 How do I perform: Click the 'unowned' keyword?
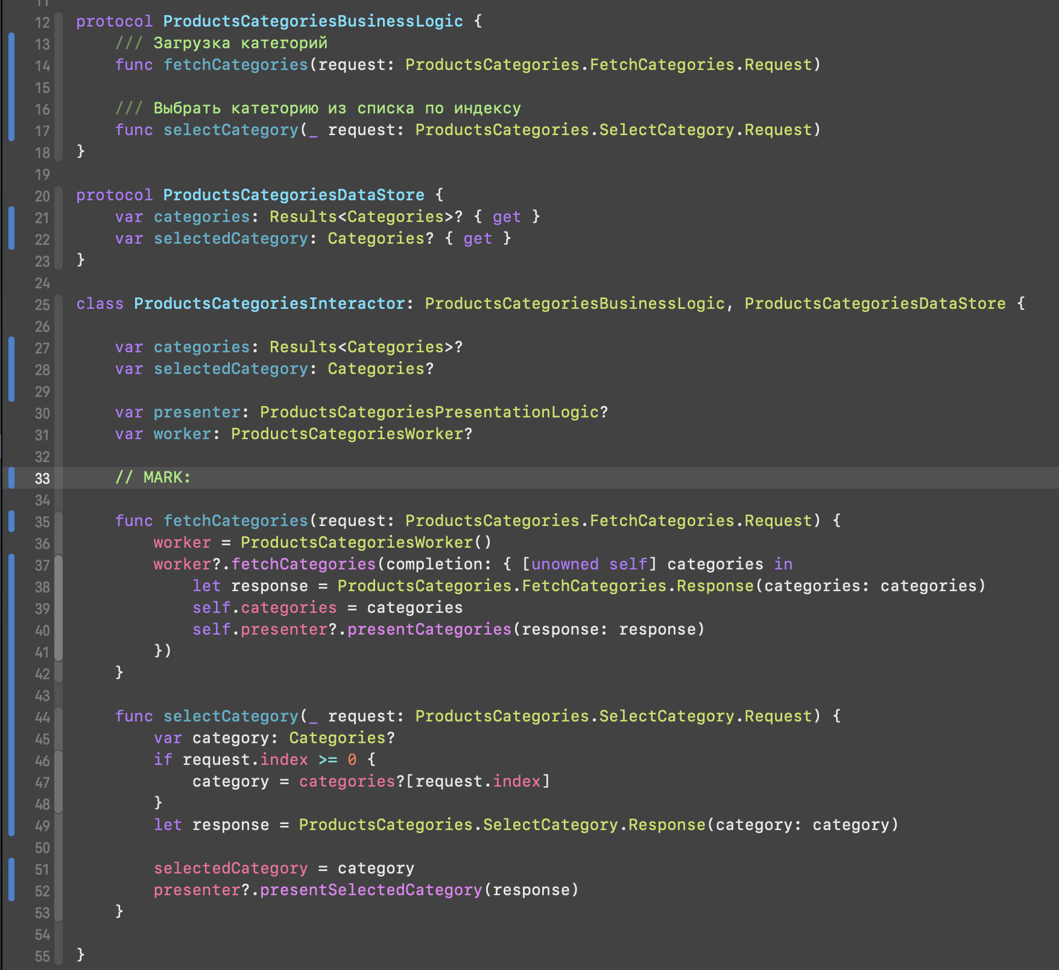point(565,564)
